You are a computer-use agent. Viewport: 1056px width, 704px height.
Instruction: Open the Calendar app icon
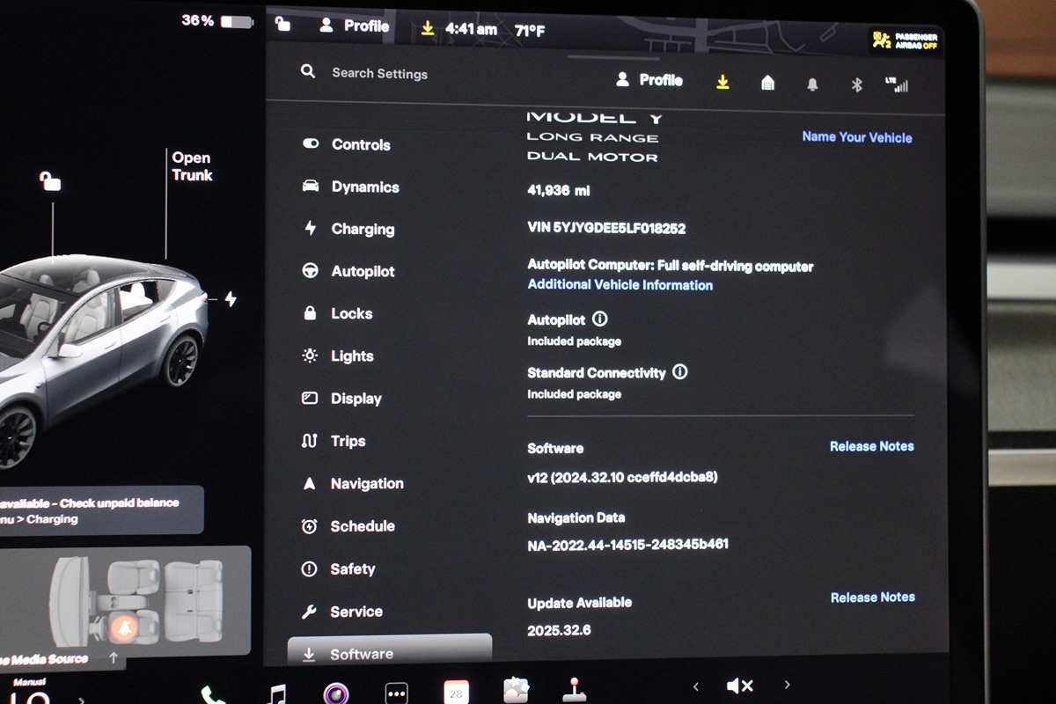(x=456, y=693)
